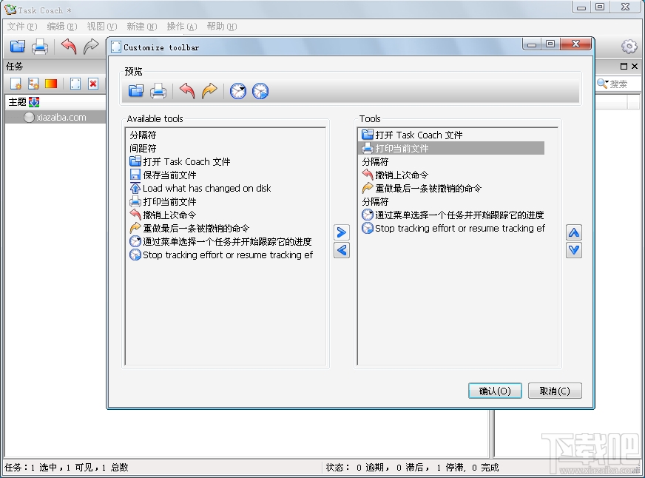Select the new subtask icon

click(x=33, y=84)
